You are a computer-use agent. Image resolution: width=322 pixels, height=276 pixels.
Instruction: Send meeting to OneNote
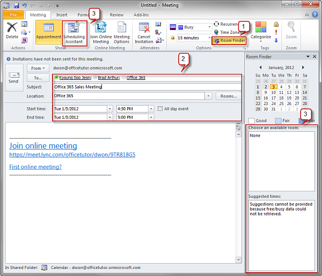[24, 40]
